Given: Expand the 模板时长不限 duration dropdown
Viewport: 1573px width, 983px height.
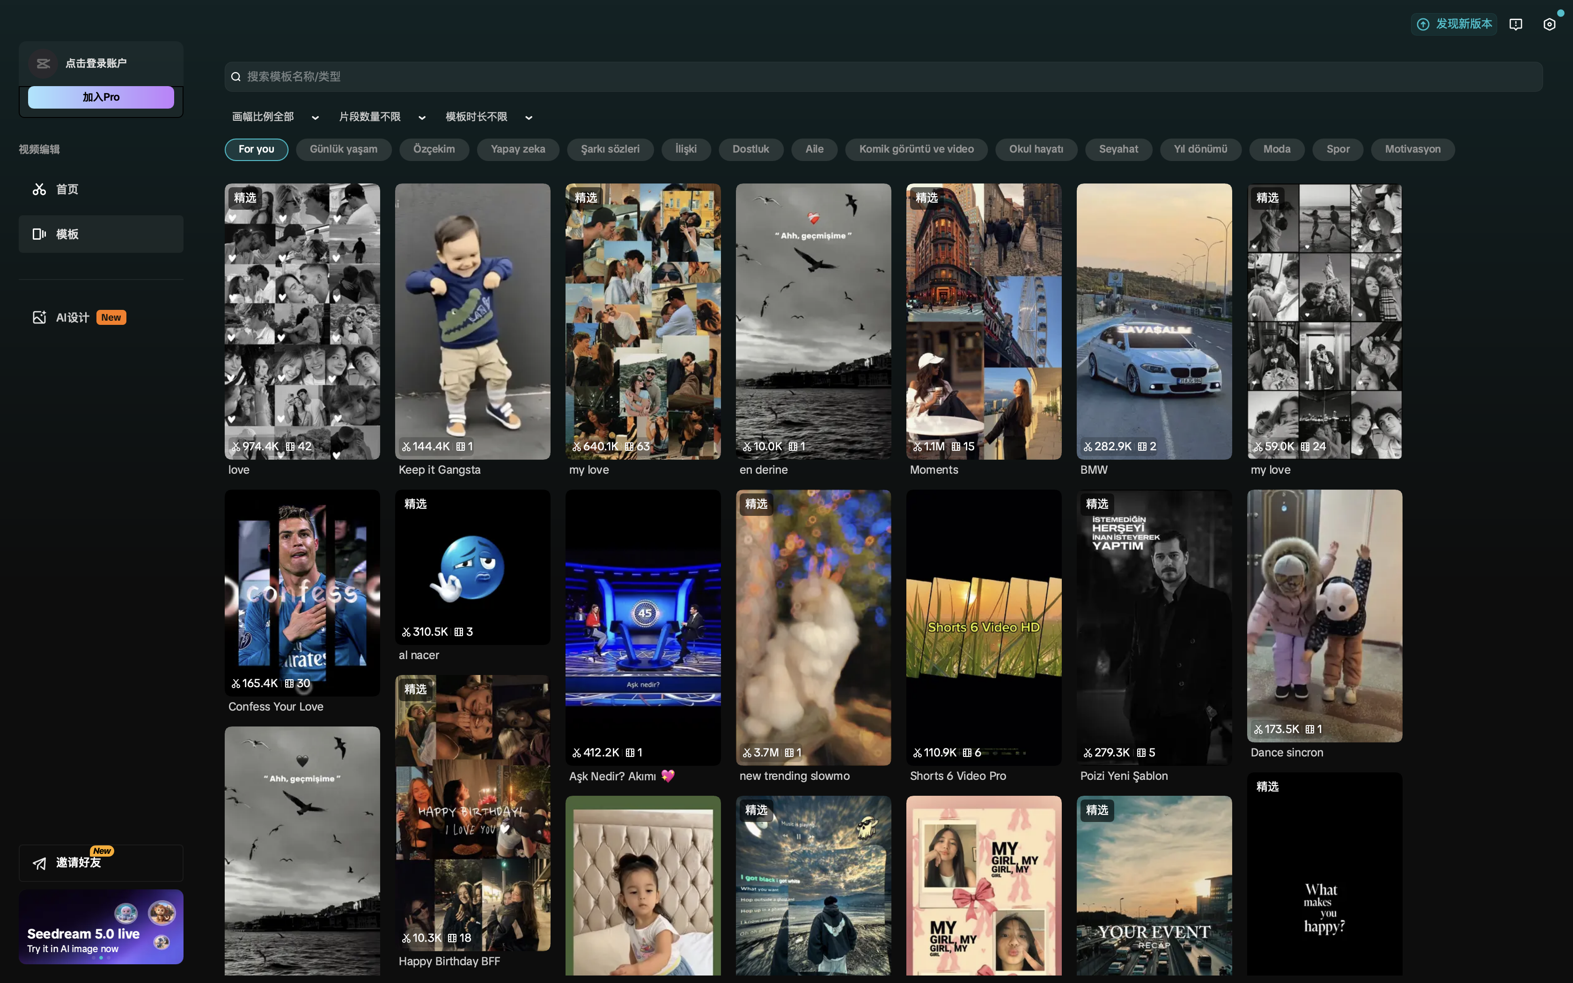Looking at the screenshot, I should pos(488,117).
